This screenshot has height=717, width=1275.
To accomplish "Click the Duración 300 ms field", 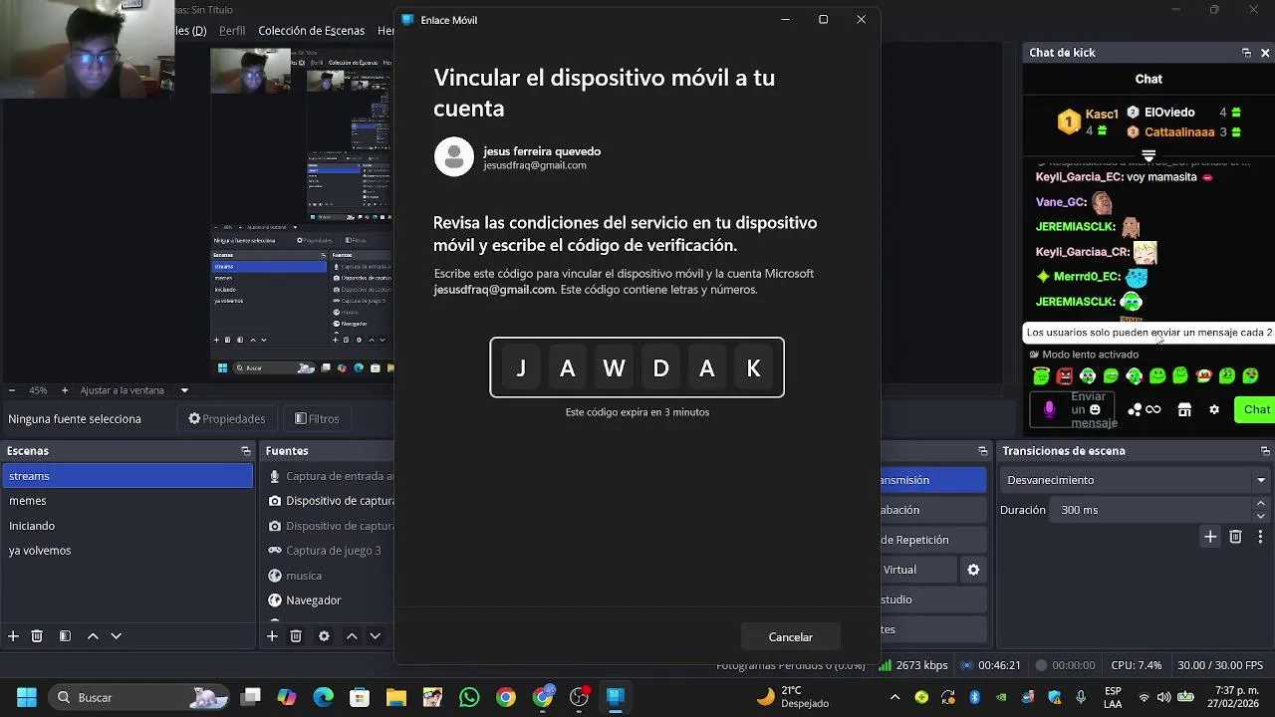I will 1151,510.
